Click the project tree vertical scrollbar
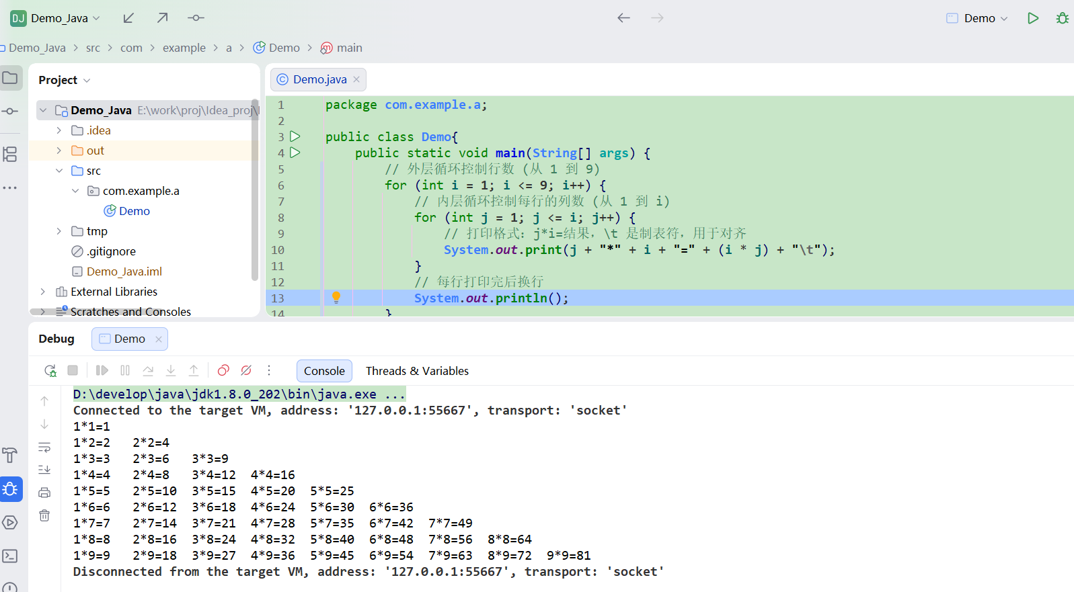The width and height of the screenshot is (1074, 592). tap(255, 189)
